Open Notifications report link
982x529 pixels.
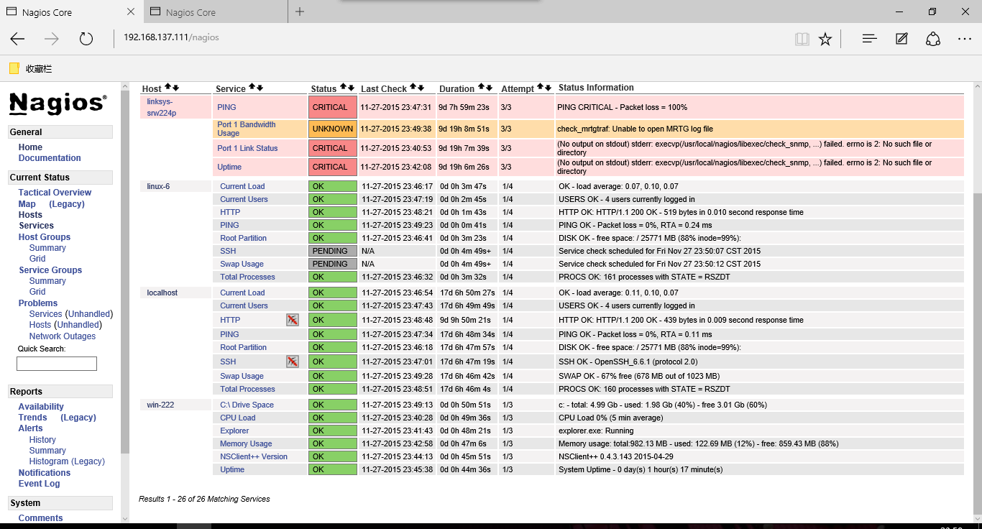pyautogui.click(x=45, y=473)
